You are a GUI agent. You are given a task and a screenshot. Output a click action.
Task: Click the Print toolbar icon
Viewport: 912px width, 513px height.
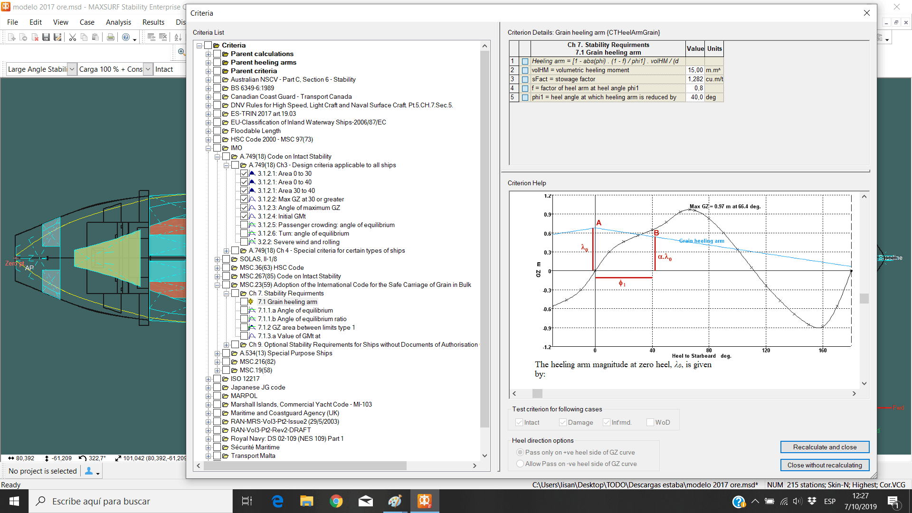(x=111, y=37)
